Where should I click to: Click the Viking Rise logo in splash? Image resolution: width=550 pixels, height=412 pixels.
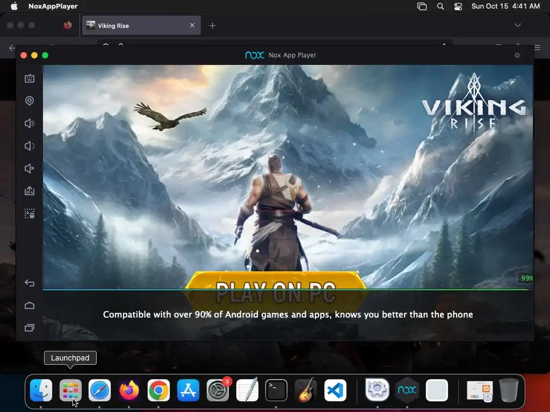coord(474,104)
